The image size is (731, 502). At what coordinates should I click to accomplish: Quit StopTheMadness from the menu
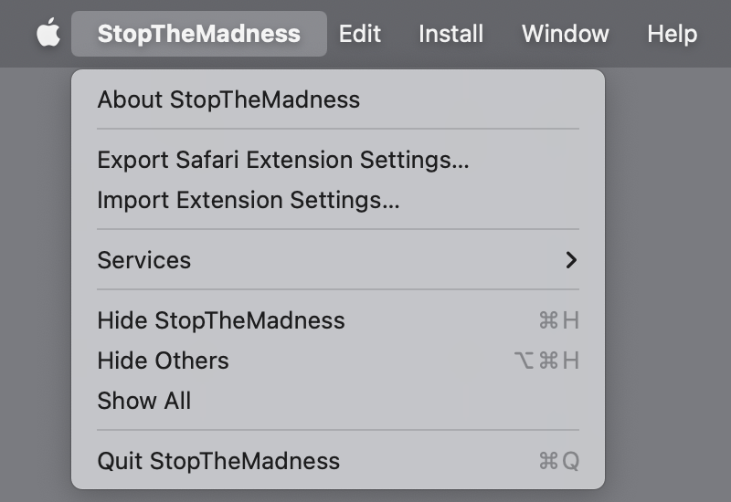click(218, 461)
